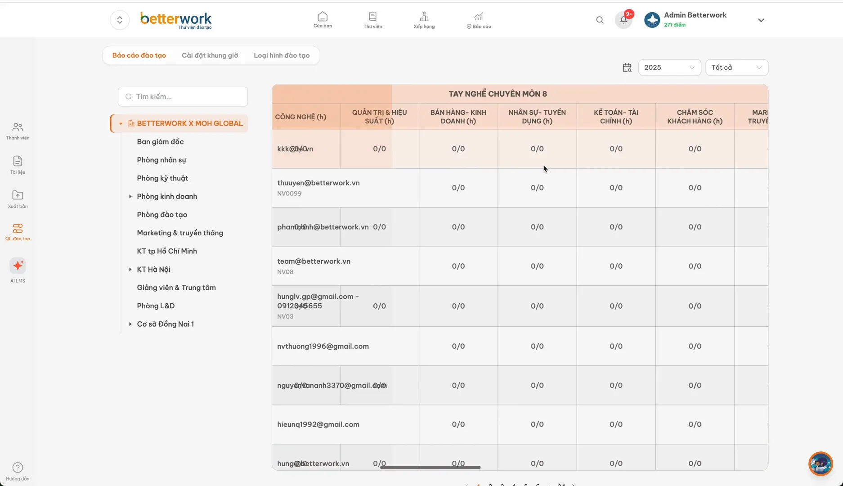
Task: Select Phòng kỹ thuật department
Action: 162,178
